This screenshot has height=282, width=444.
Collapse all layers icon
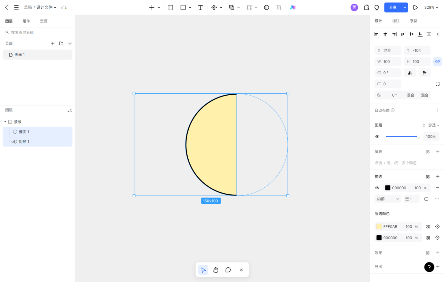pos(70,110)
